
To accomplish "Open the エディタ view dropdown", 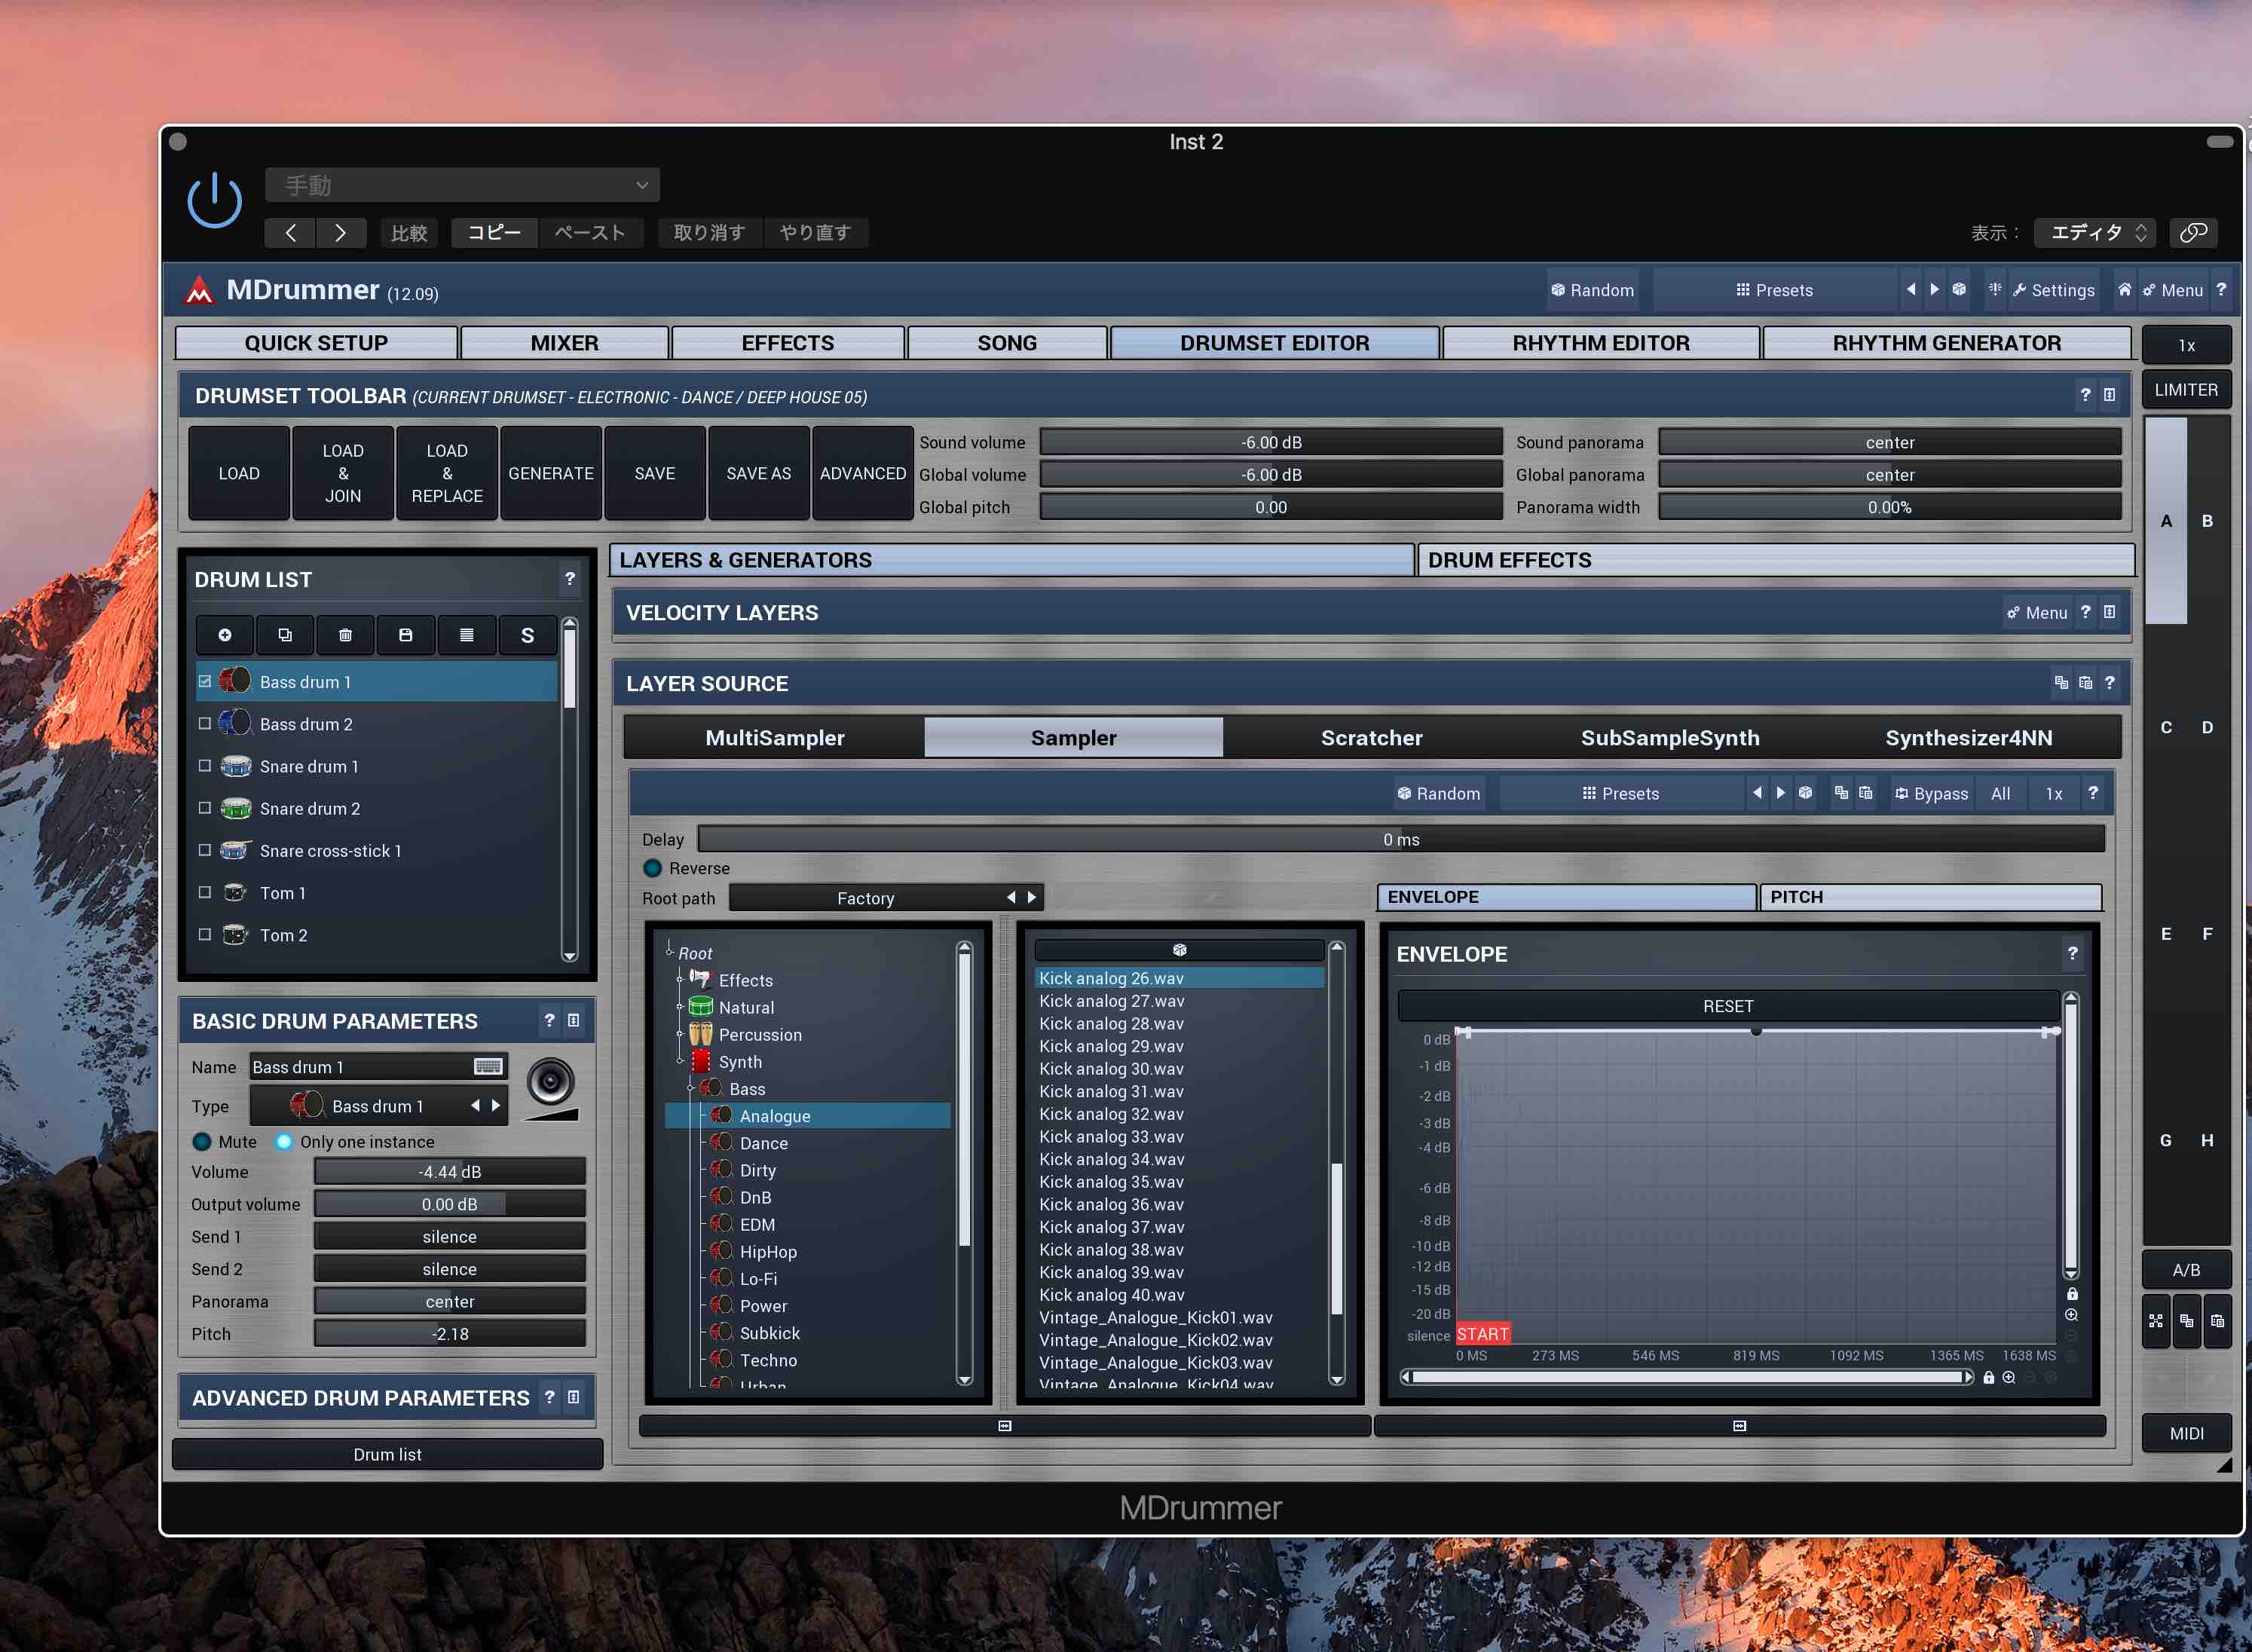I will pyautogui.click(x=2096, y=233).
